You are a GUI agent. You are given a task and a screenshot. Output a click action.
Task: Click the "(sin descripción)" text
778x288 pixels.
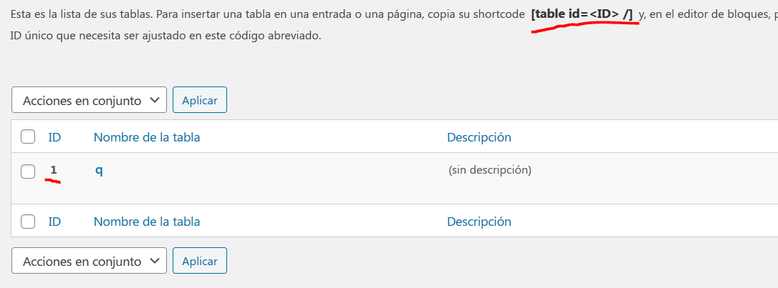pos(490,170)
